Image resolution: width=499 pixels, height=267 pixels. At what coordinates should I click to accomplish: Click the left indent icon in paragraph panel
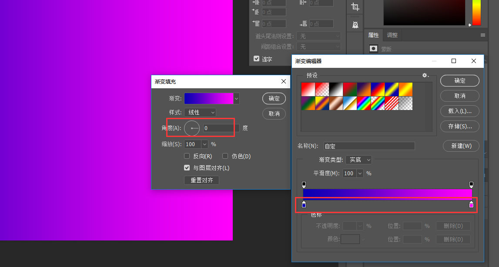pos(256,2)
